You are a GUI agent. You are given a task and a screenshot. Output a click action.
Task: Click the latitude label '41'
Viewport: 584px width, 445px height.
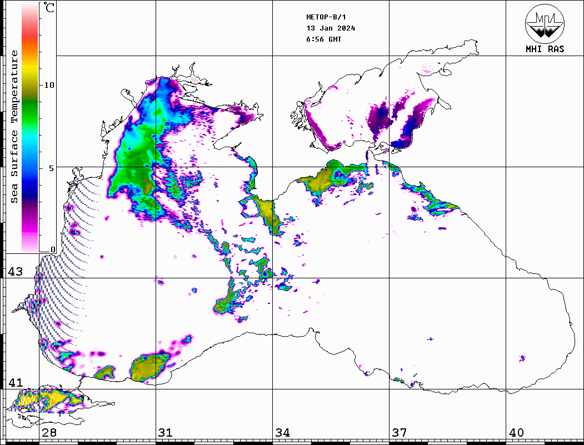pyautogui.click(x=16, y=382)
